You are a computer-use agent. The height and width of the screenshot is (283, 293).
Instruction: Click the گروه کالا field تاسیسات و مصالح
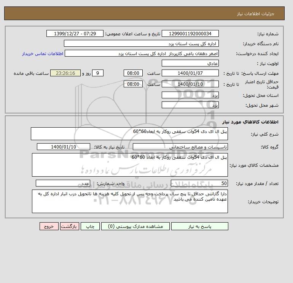pos(180,147)
